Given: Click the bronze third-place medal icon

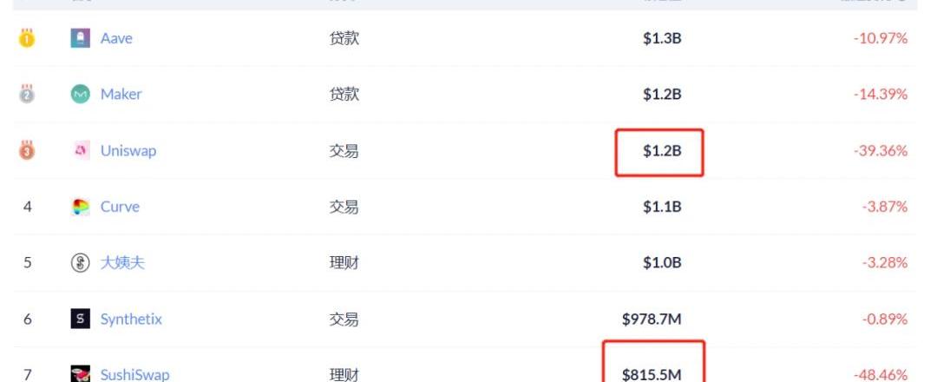Looking at the screenshot, I should pyautogui.click(x=27, y=150).
